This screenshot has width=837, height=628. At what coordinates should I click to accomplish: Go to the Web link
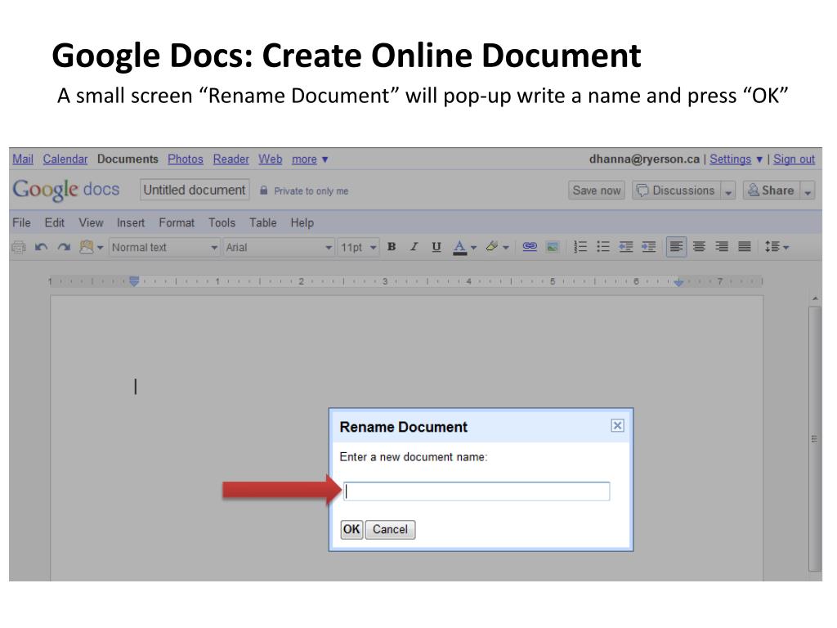[270, 159]
